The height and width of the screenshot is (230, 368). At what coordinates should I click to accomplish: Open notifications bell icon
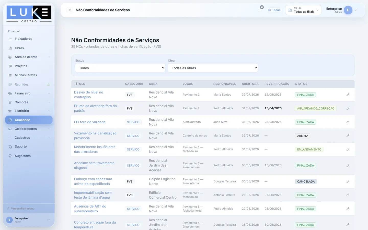click(259, 10)
